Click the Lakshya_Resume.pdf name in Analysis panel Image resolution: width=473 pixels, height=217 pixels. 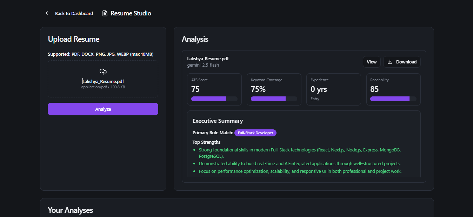[208, 59]
